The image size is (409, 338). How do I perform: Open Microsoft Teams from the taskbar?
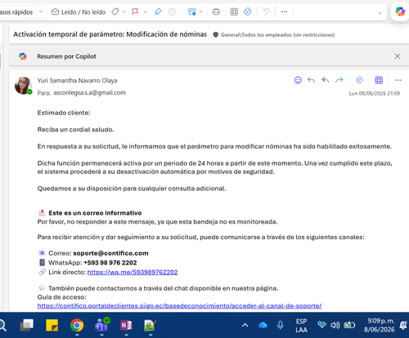101,325
